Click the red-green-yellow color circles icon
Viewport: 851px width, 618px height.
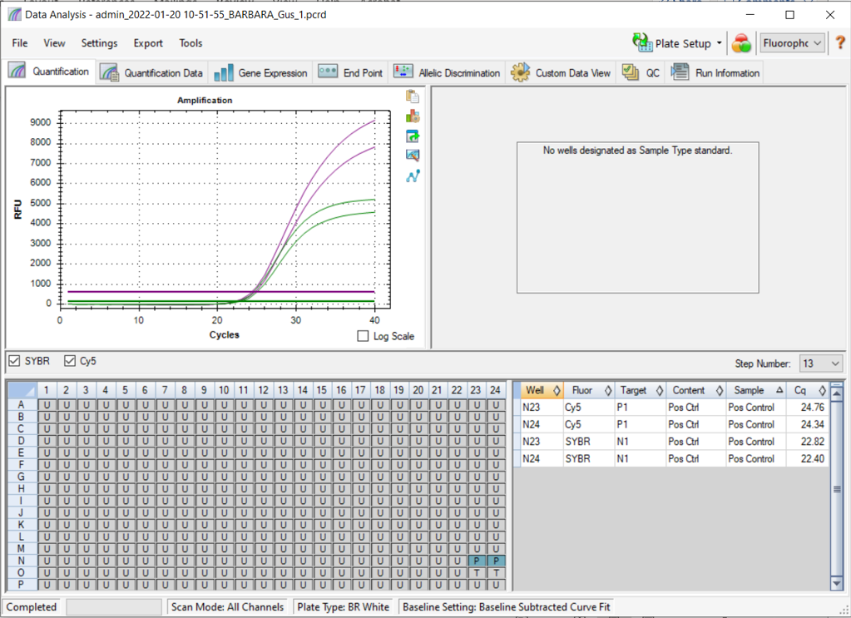[741, 43]
